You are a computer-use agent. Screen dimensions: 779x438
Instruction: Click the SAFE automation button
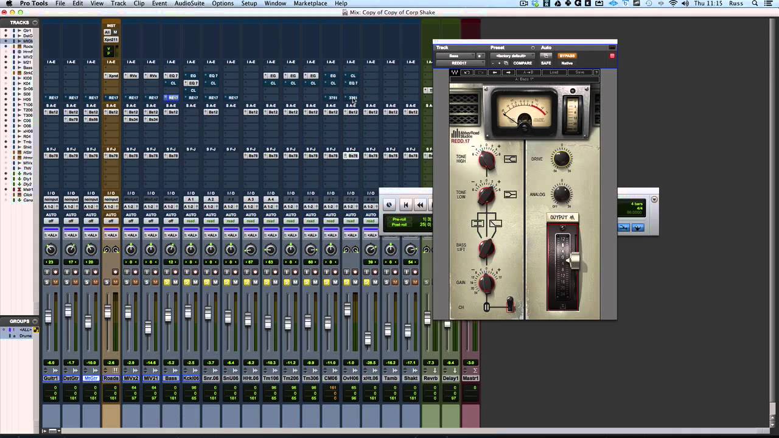[x=546, y=63]
